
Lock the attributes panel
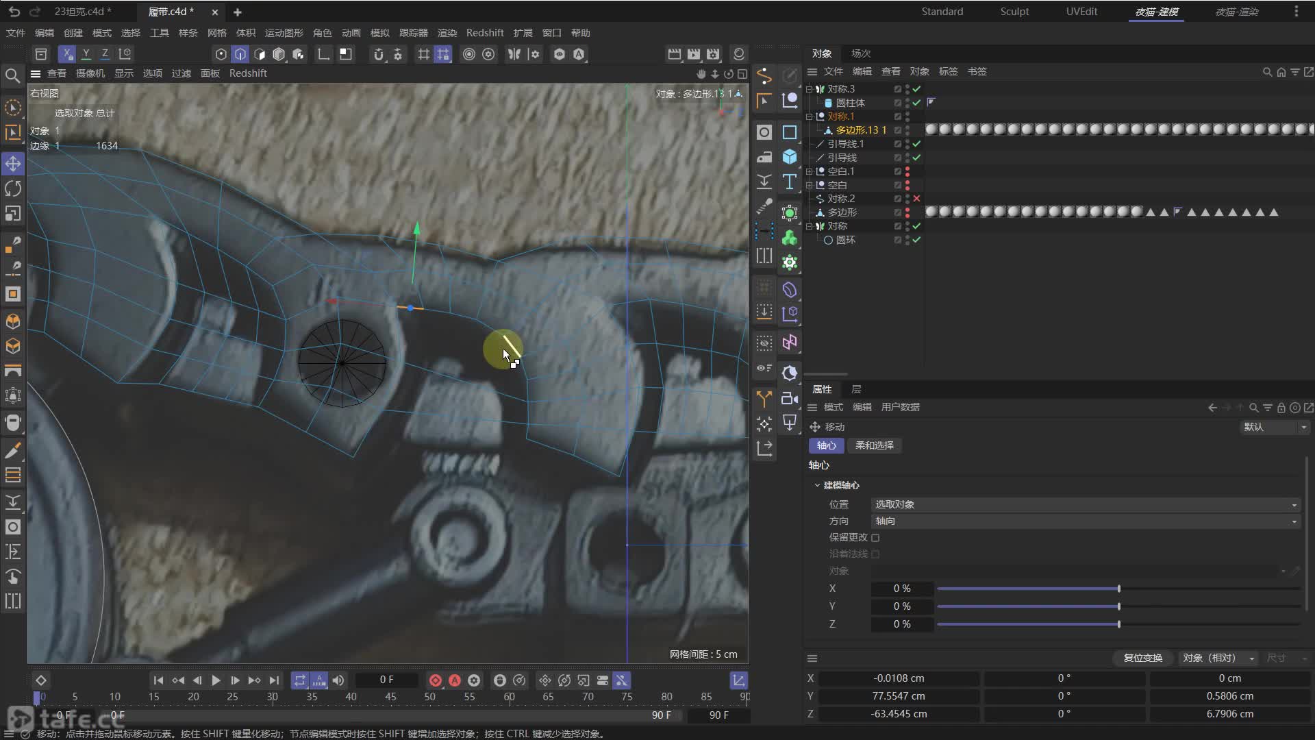(1281, 408)
